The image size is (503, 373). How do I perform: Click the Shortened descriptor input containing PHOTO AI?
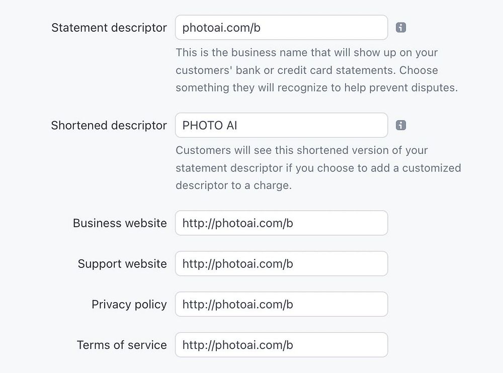tap(281, 125)
